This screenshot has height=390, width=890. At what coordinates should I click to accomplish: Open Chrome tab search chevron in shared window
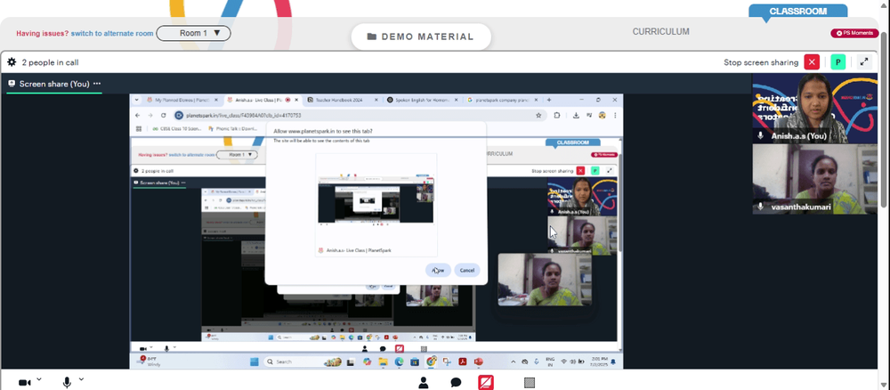(136, 100)
